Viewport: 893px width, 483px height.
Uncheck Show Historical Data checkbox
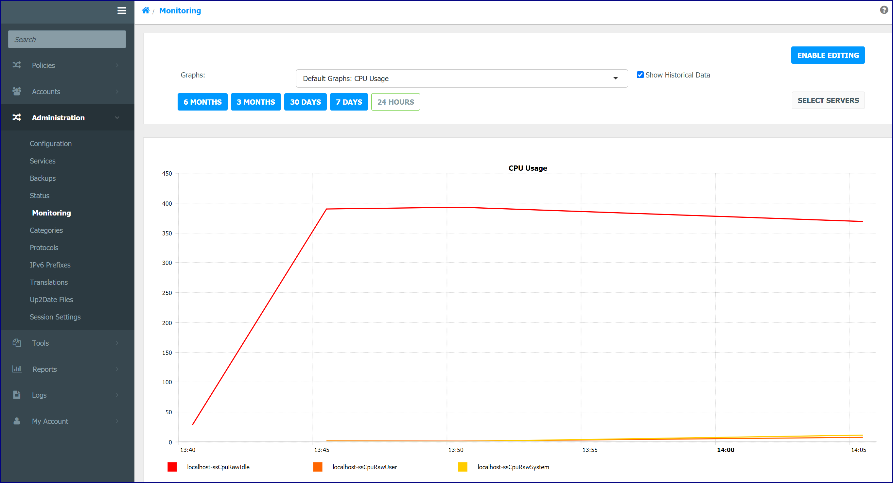pos(640,75)
